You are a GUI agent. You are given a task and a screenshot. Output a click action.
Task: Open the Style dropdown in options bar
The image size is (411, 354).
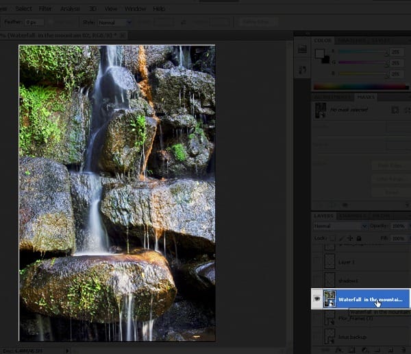tap(115, 23)
